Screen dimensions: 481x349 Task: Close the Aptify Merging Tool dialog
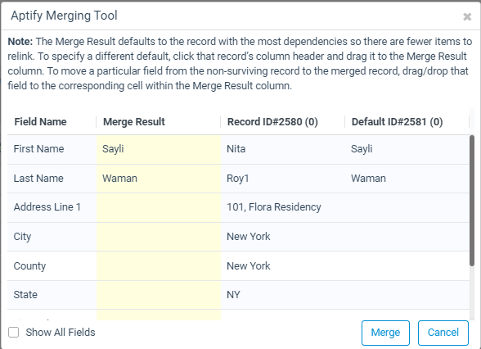pos(467,16)
